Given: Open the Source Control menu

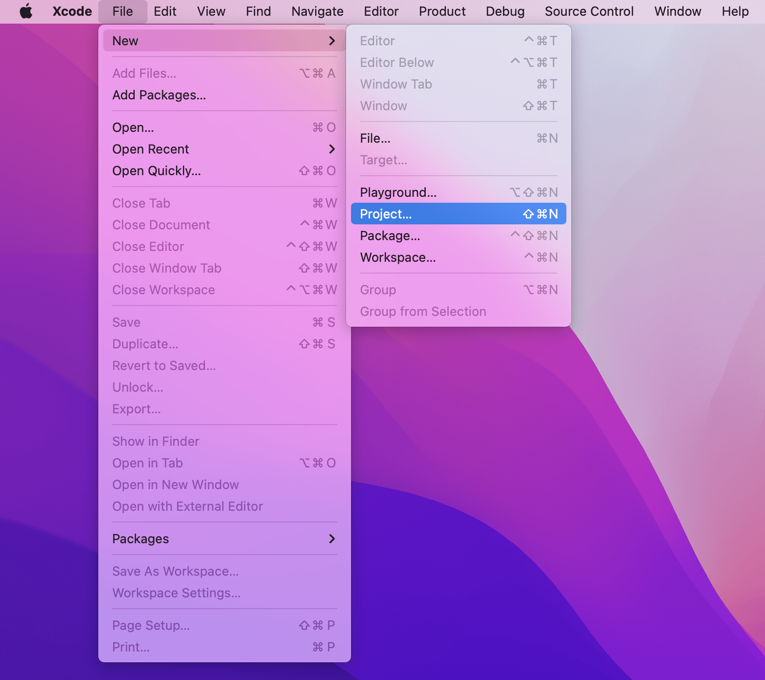Looking at the screenshot, I should [589, 11].
